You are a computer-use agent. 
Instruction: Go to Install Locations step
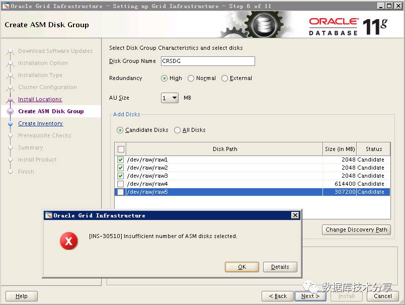click(40, 100)
